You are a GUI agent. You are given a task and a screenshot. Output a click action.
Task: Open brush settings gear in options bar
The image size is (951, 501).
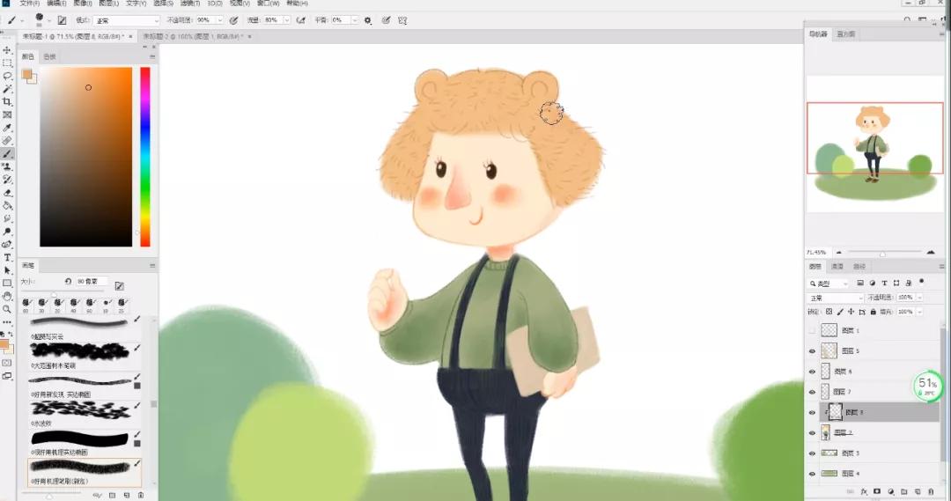pyautogui.click(x=368, y=19)
